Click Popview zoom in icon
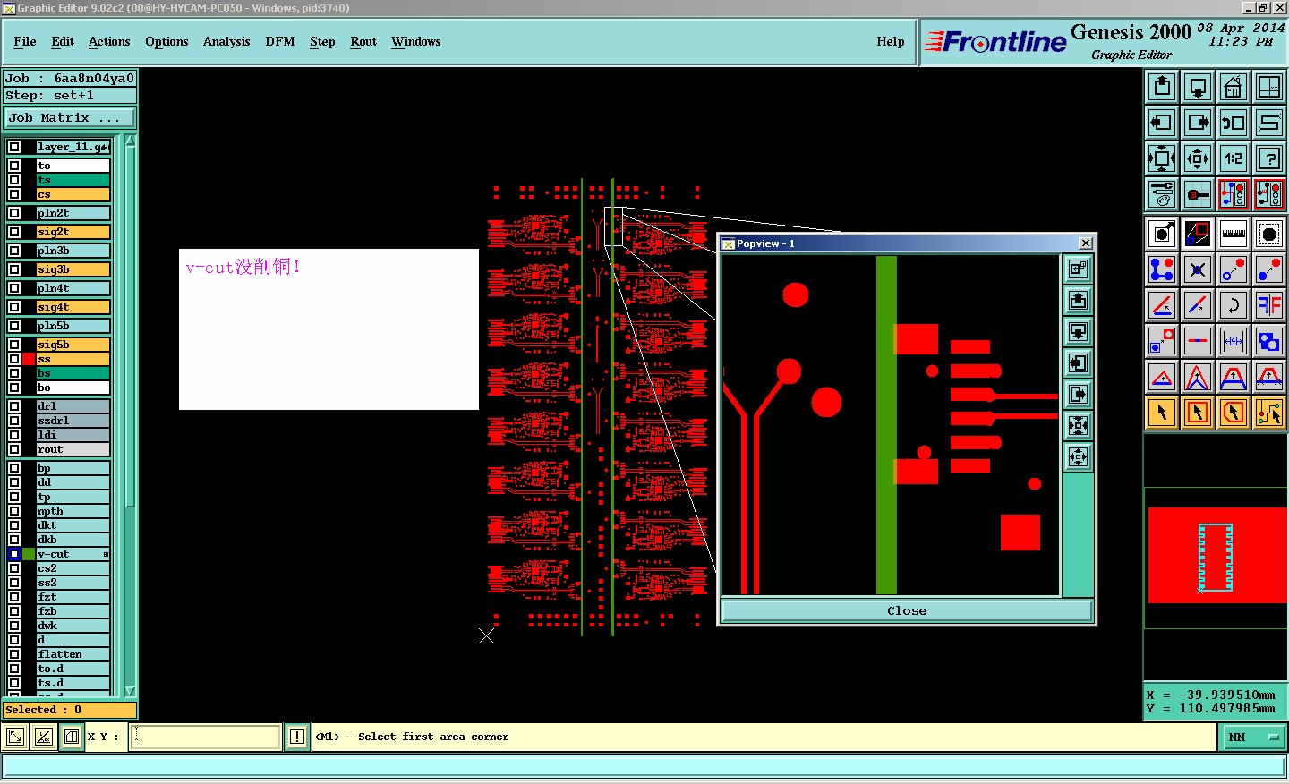This screenshot has width=1289, height=784. [1079, 425]
